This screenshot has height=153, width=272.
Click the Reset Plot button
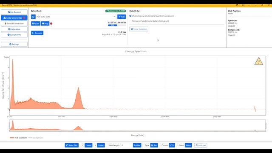[72, 145]
